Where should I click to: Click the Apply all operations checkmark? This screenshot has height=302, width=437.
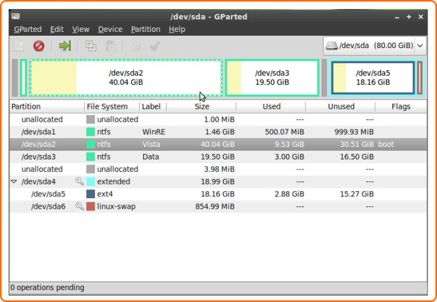[x=155, y=46]
